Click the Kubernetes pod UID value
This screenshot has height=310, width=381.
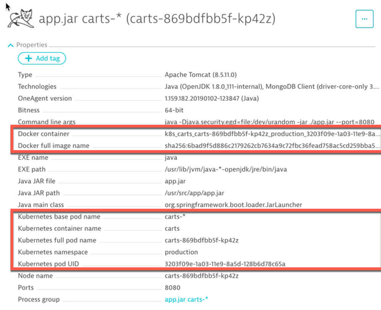coord(225,264)
